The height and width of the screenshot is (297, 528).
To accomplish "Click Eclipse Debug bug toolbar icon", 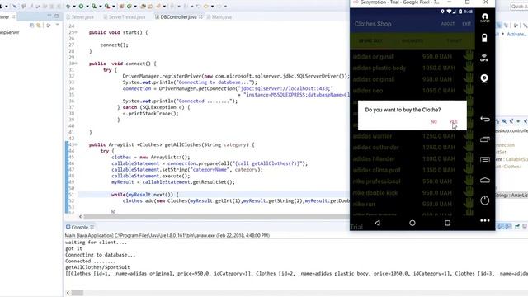I will (x=68, y=6).
